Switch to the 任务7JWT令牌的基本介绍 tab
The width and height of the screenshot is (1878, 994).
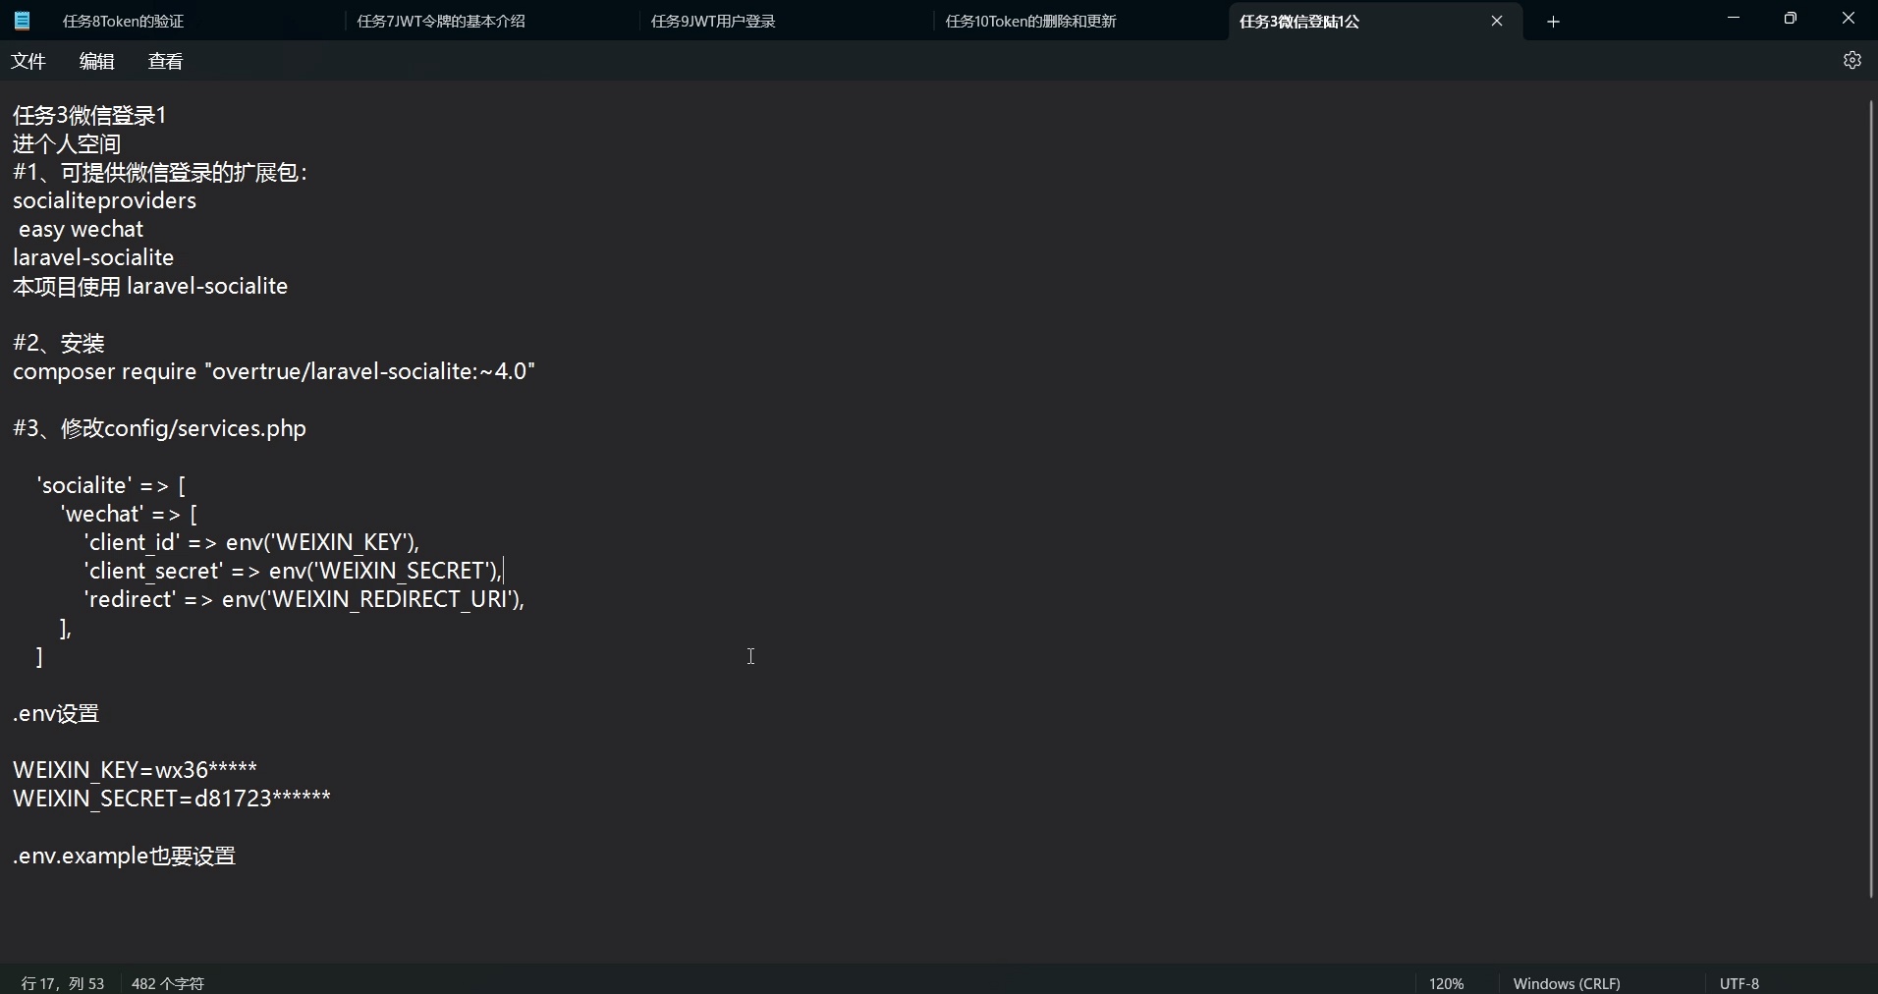click(440, 20)
